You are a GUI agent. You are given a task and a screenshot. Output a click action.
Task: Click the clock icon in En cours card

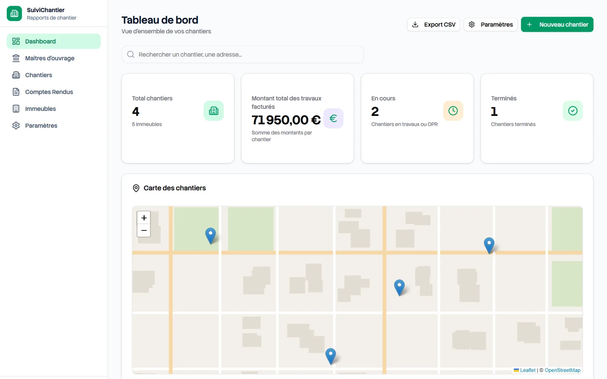tap(453, 111)
